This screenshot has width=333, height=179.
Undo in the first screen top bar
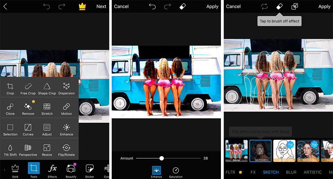coord(46,7)
